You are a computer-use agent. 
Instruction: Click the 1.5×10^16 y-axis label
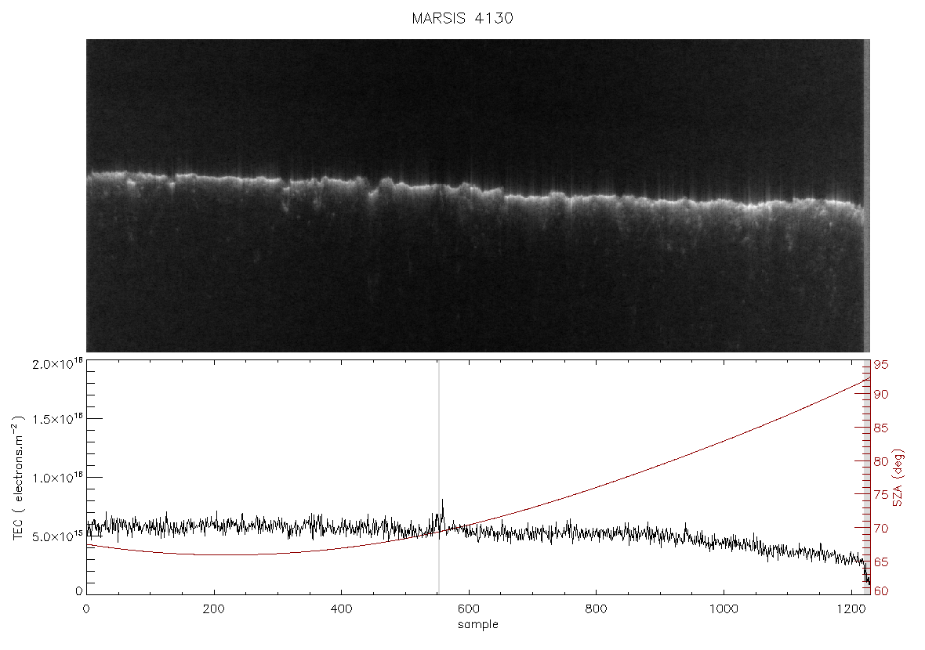tap(57, 418)
